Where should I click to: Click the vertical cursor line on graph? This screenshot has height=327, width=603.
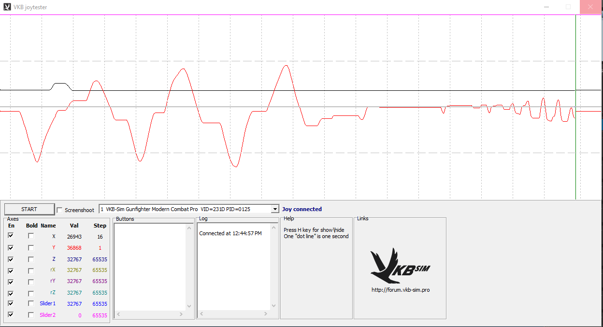point(575,145)
